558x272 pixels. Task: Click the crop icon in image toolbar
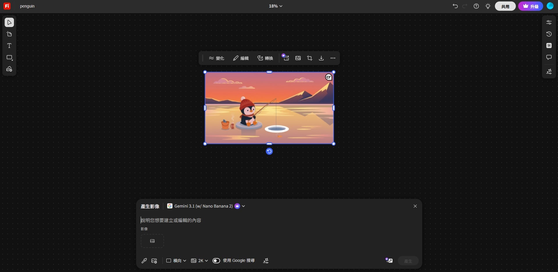pos(310,58)
